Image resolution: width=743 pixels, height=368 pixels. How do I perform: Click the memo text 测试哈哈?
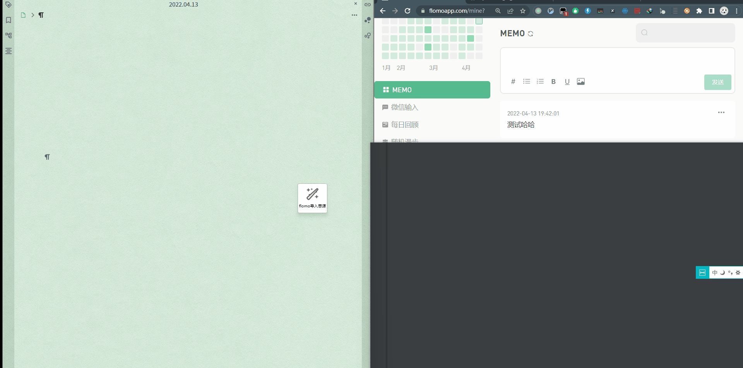point(521,125)
